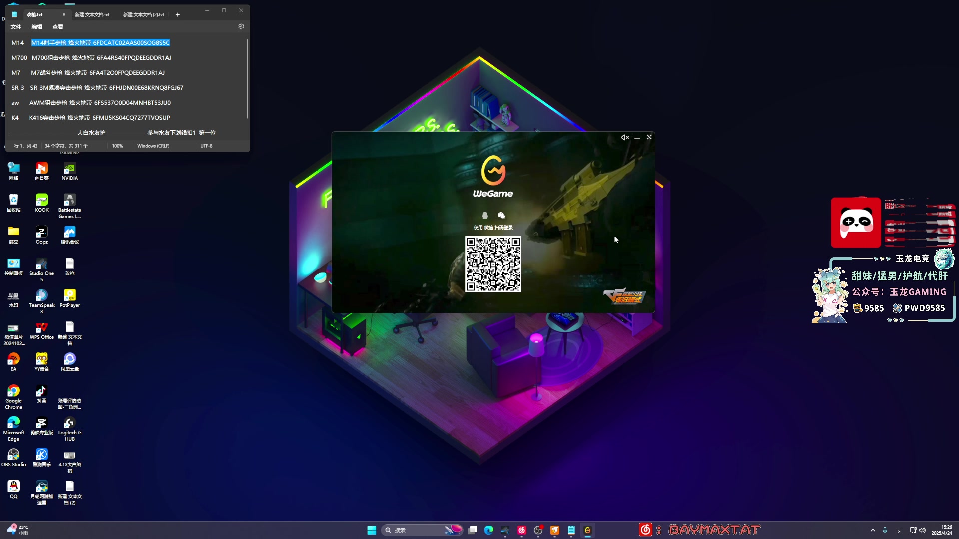Open the YY语音 desktop icon
The image size is (959, 539).
coord(42,362)
